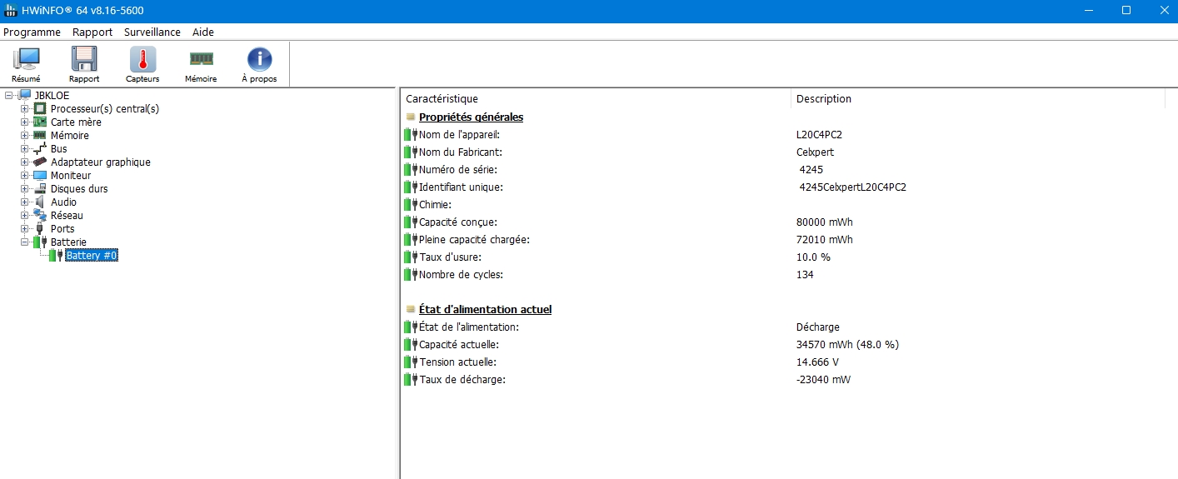Open the Résumé summary toolbar icon
This screenshot has width=1178, height=479.
click(x=26, y=60)
